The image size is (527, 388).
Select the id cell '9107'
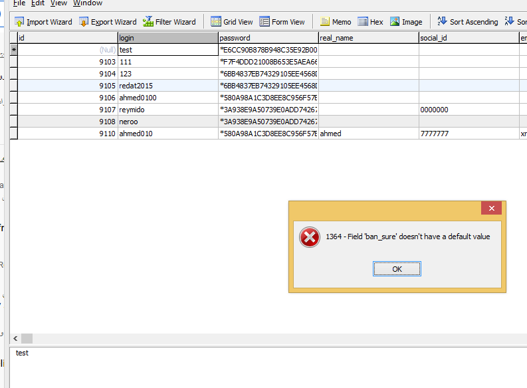tap(68, 110)
